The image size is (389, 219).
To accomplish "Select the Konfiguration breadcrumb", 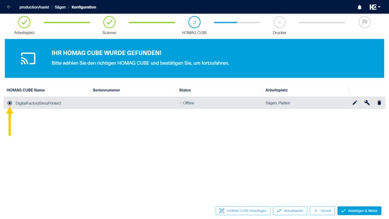I will [84, 7].
